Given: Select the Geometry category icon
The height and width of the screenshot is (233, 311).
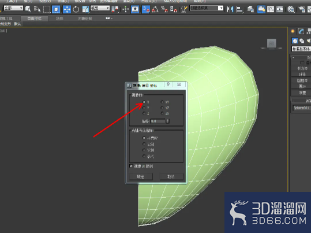Looking at the screenshot, I should 295,40.
